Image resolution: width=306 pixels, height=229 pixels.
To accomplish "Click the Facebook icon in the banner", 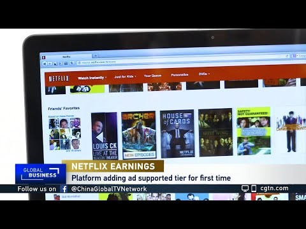I will pyautogui.click(x=64, y=189).
